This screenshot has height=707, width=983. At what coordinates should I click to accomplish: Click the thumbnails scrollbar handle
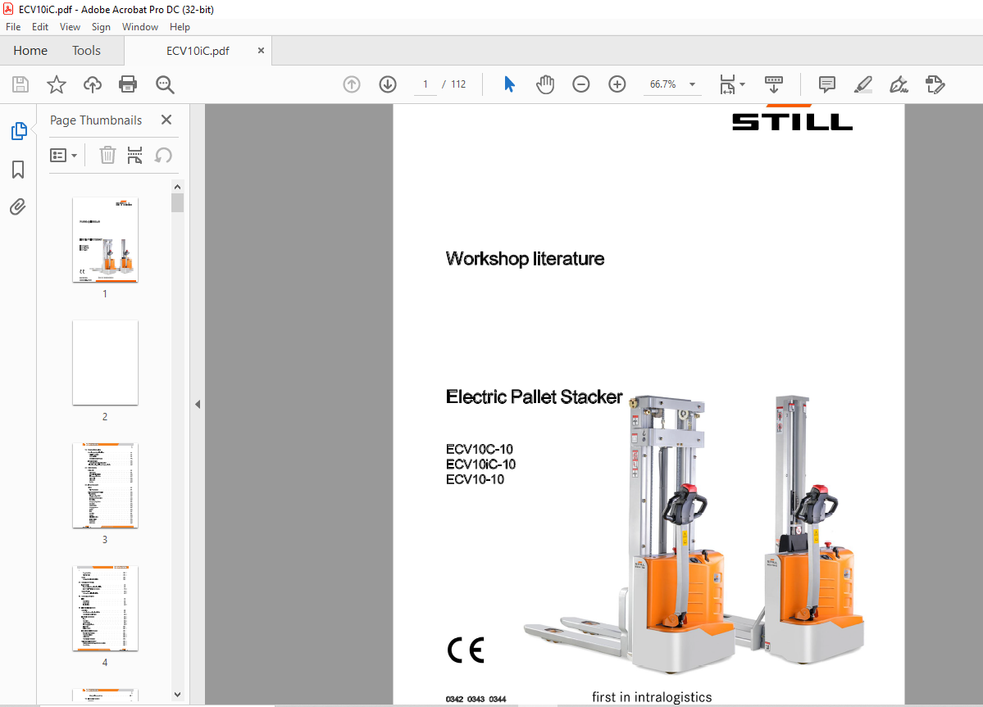click(177, 203)
